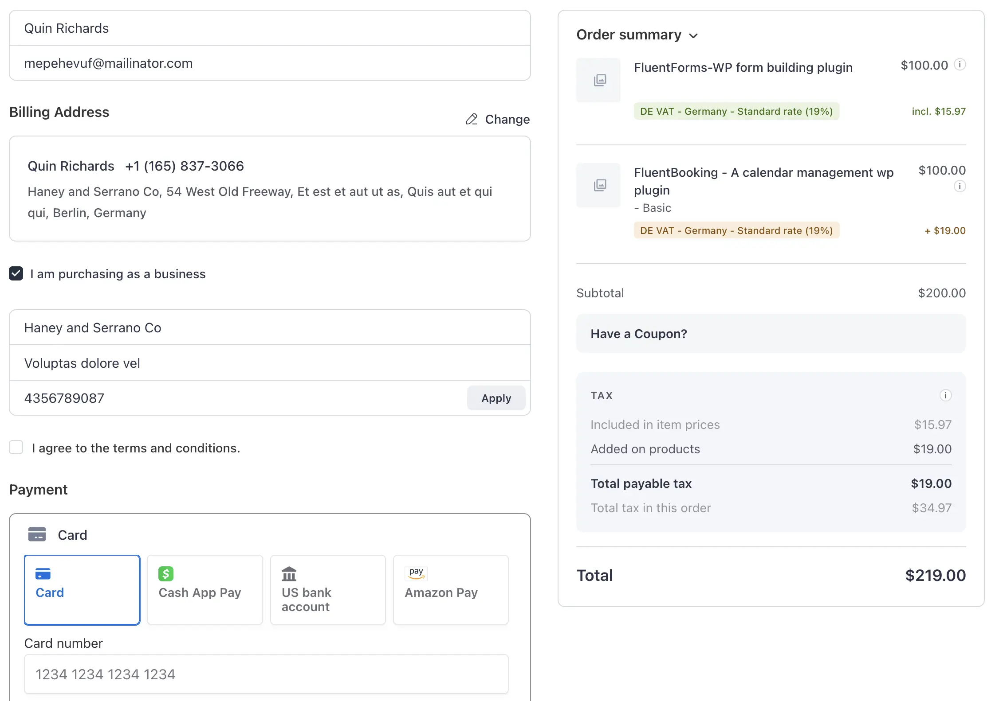Click the Voluptas dolore vel field
999x701 pixels.
[x=270, y=363]
